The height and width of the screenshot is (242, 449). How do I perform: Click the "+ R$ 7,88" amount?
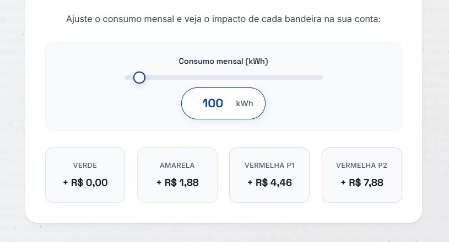pyautogui.click(x=362, y=183)
